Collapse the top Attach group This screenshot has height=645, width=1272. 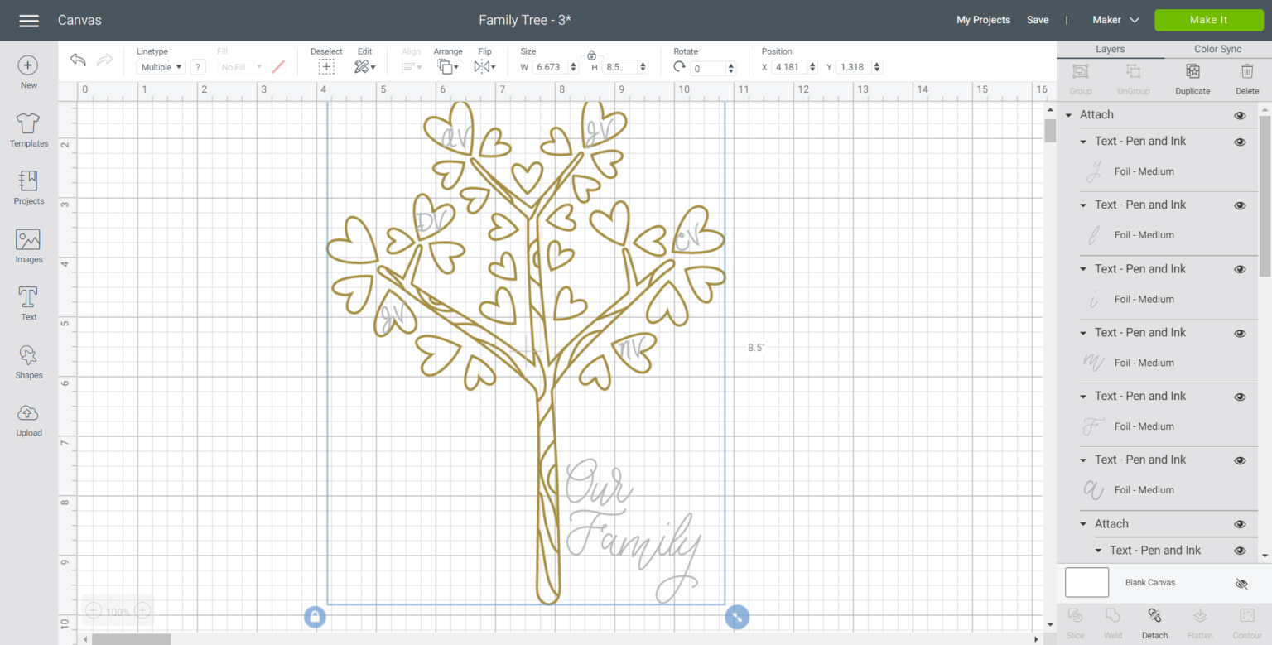(1068, 115)
